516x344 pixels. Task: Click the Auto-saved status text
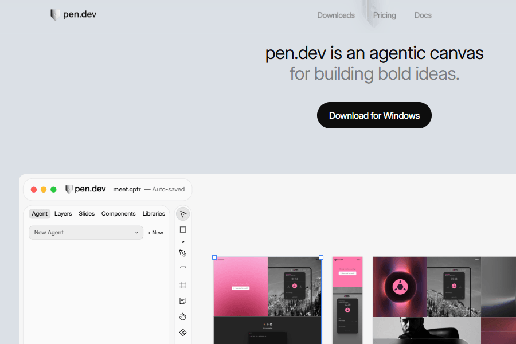[165, 189]
